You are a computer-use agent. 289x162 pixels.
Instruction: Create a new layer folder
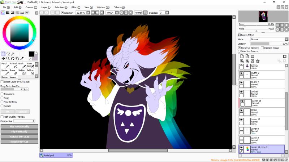click(x=253, y=57)
